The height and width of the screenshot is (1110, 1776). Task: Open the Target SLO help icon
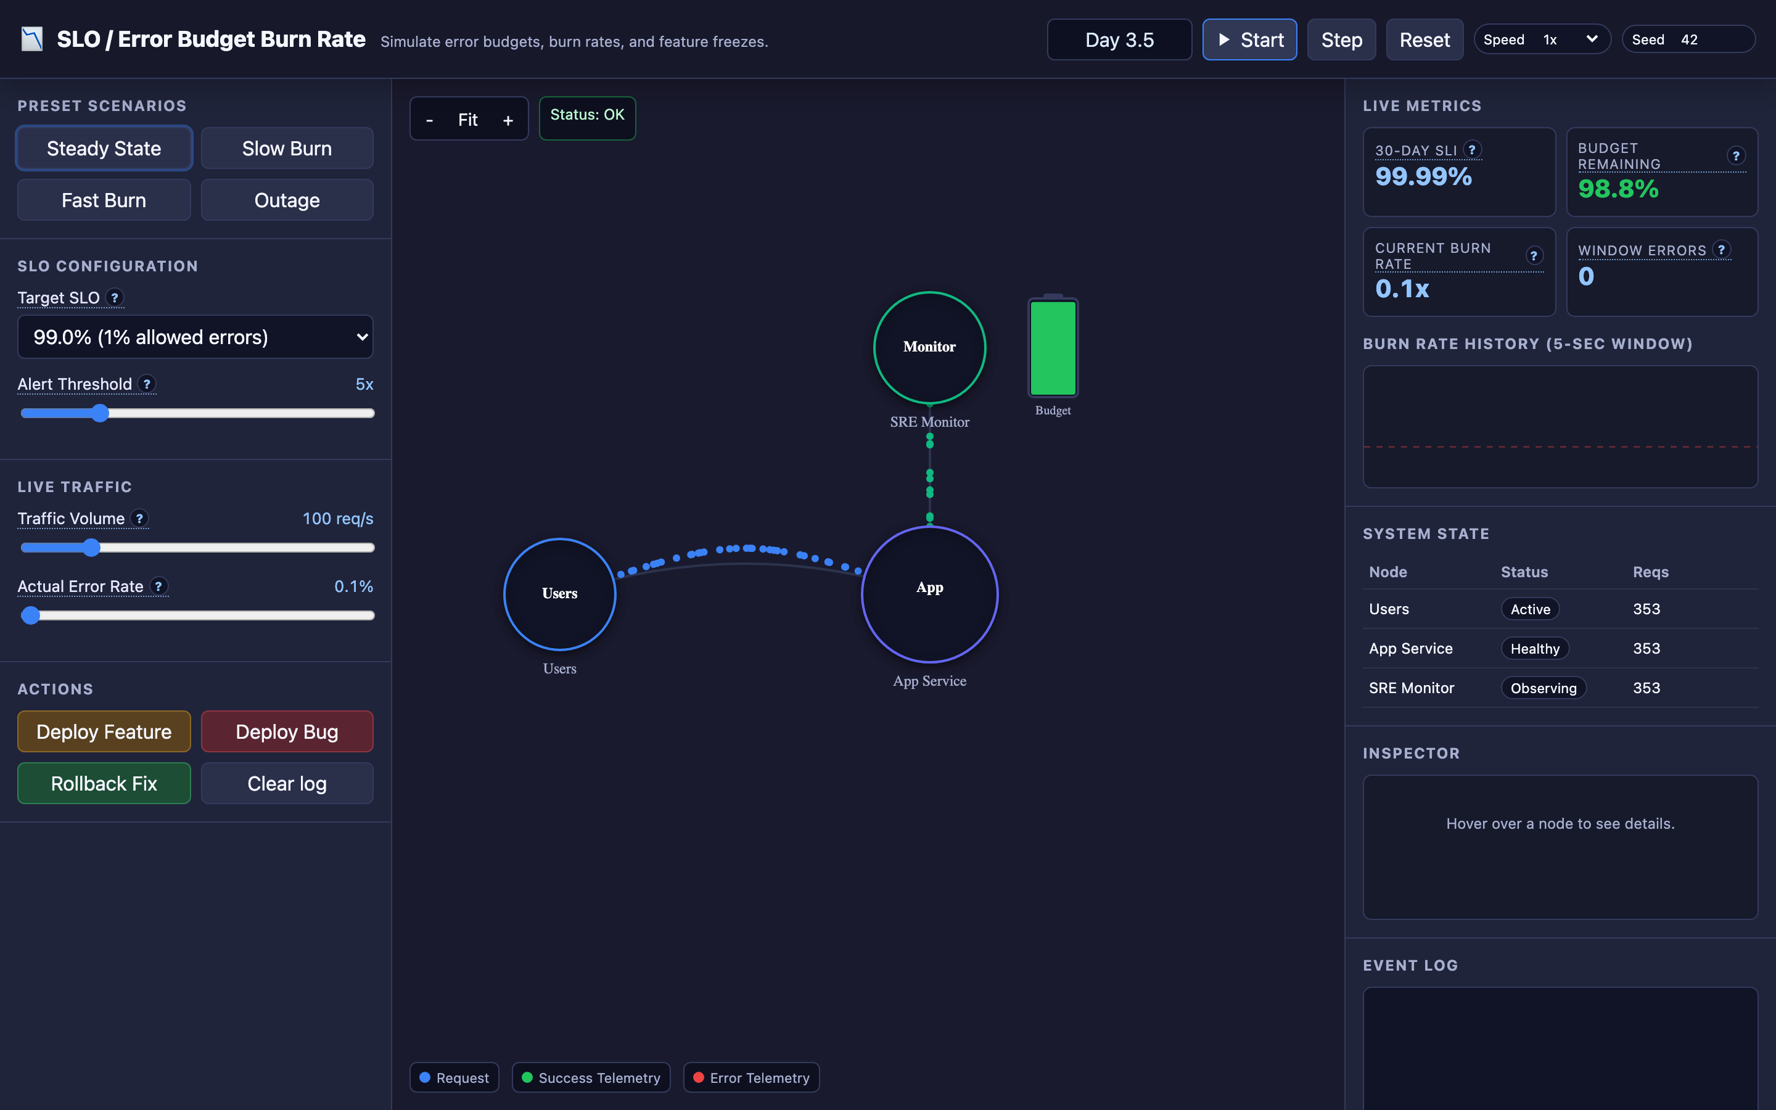pos(115,297)
